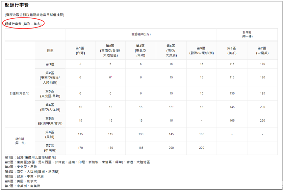Select the 第6區(美加) row header
Screen dimensions: 283x190
[x=50, y=135]
